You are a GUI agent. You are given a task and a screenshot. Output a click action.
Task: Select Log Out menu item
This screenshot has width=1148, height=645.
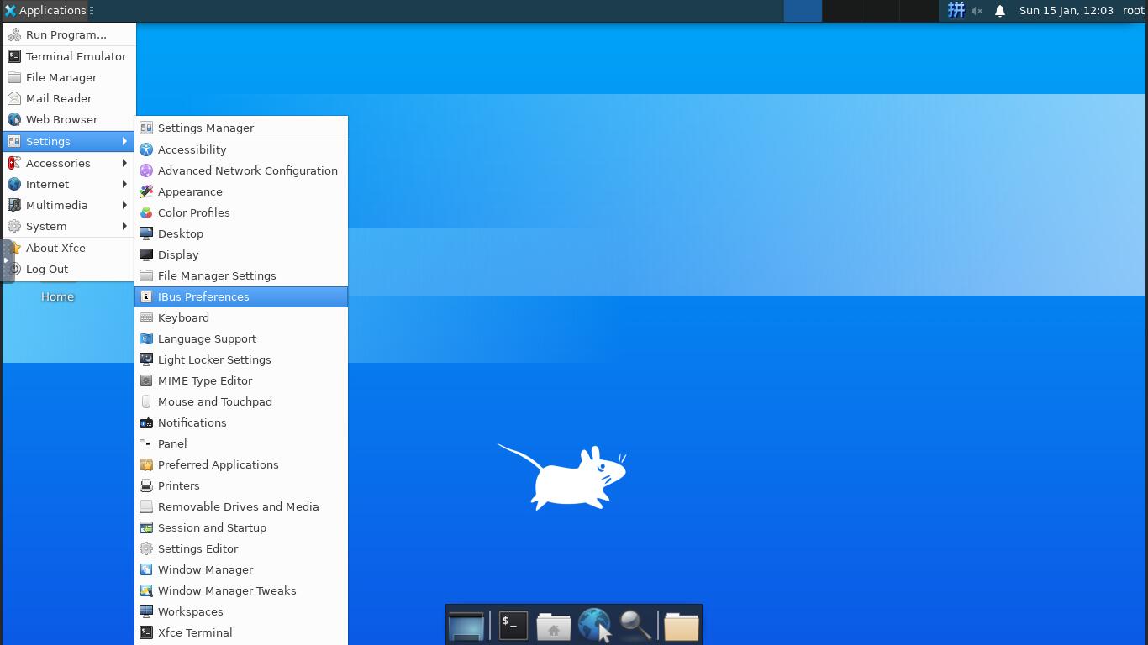pos(69,269)
